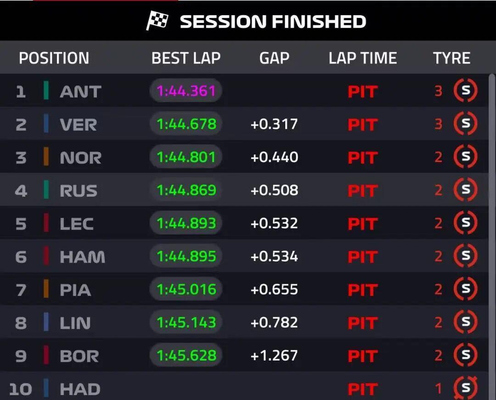This screenshot has height=400, width=496.
Task: Click the orange team color bar beside PIA
Action: pos(46,289)
